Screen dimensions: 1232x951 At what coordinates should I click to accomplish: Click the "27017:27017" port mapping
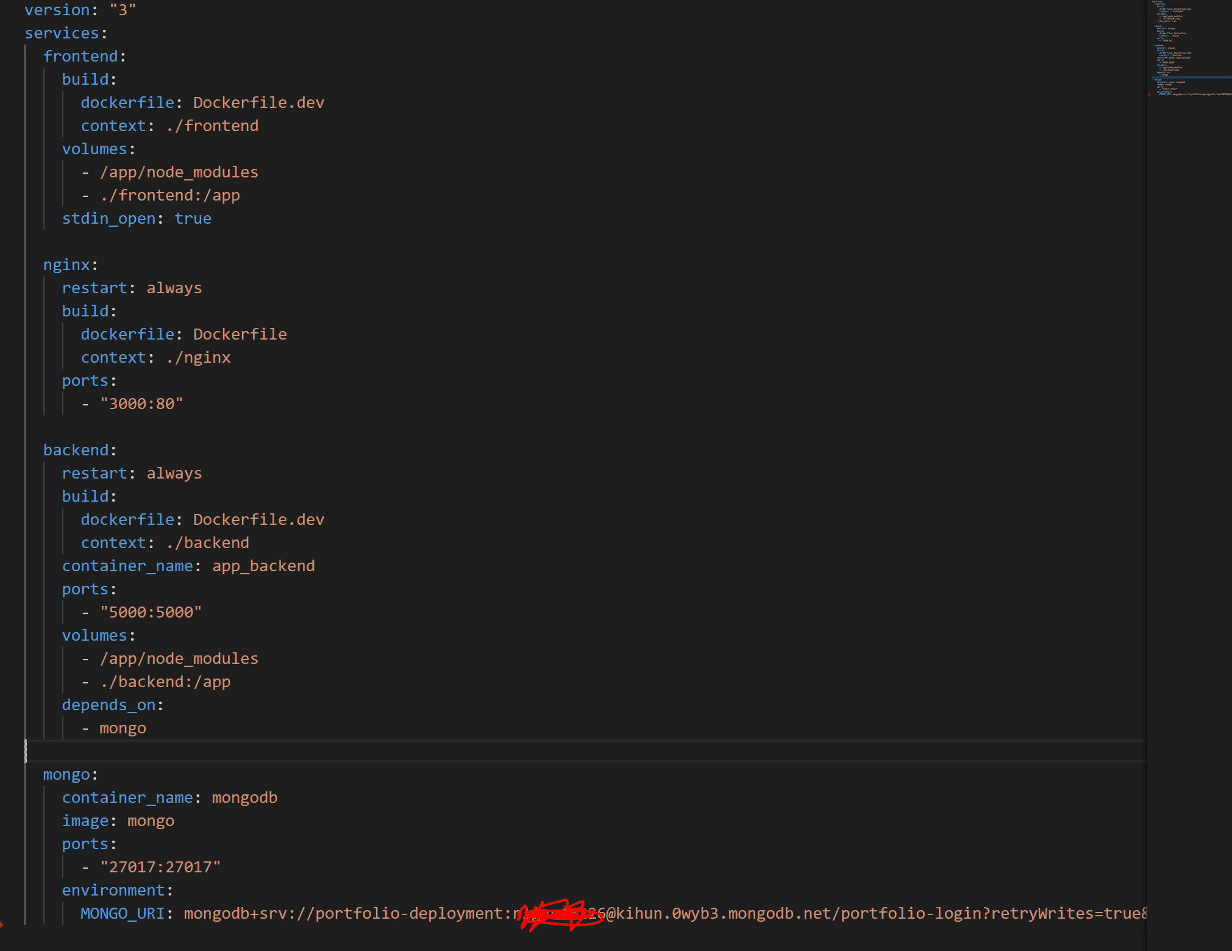[160, 867]
